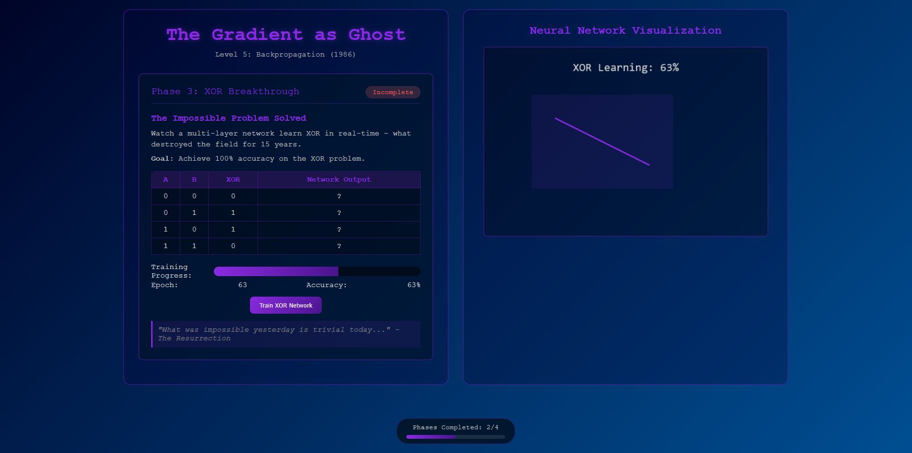Select the title "The Gradient as Ghost"
This screenshot has height=453, width=912.
click(x=286, y=35)
